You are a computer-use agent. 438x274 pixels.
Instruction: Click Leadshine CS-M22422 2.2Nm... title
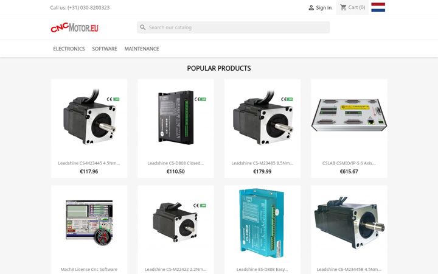[176, 269]
